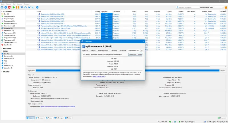Click upload speed indicator in status bar
This screenshot has height=123, width=228.
(x=216, y=122)
